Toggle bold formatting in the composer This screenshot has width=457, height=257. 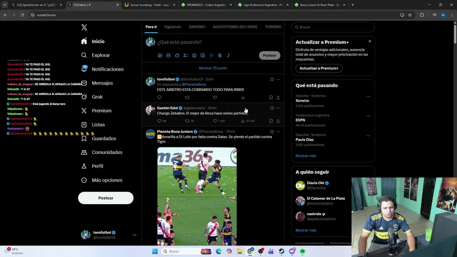[220, 55]
